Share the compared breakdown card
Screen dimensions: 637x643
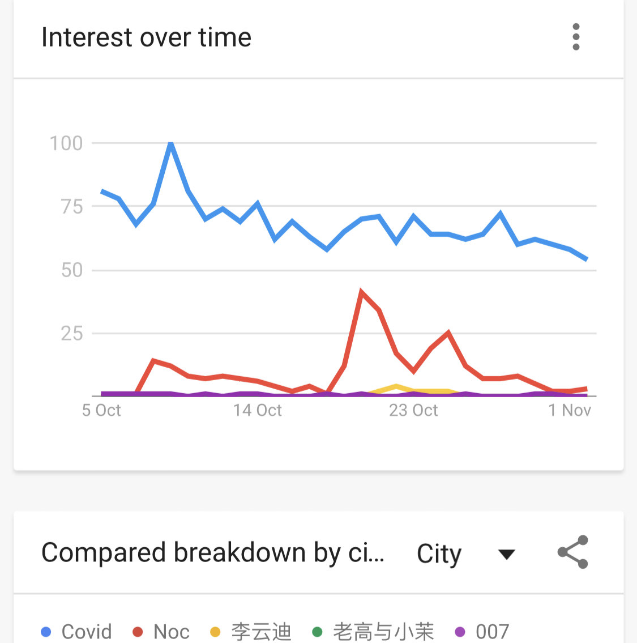tap(572, 552)
